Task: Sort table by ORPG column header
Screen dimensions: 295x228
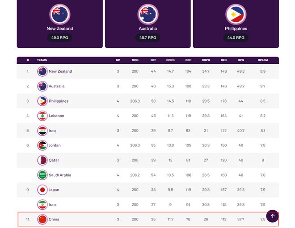Action: [x=170, y=60]
